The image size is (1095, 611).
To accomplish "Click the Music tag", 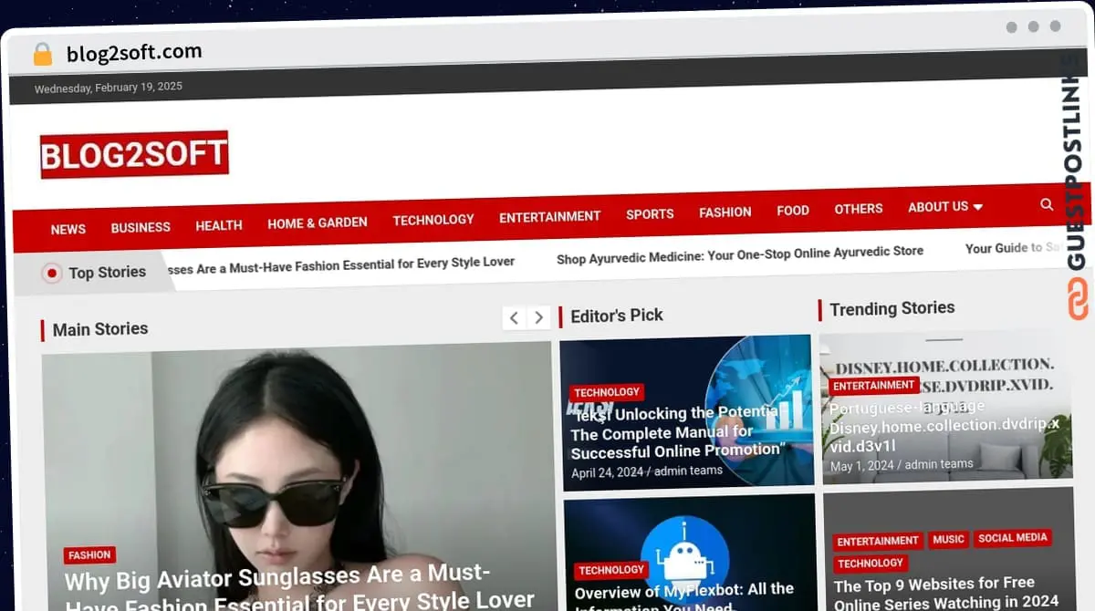I will (948, 539).
